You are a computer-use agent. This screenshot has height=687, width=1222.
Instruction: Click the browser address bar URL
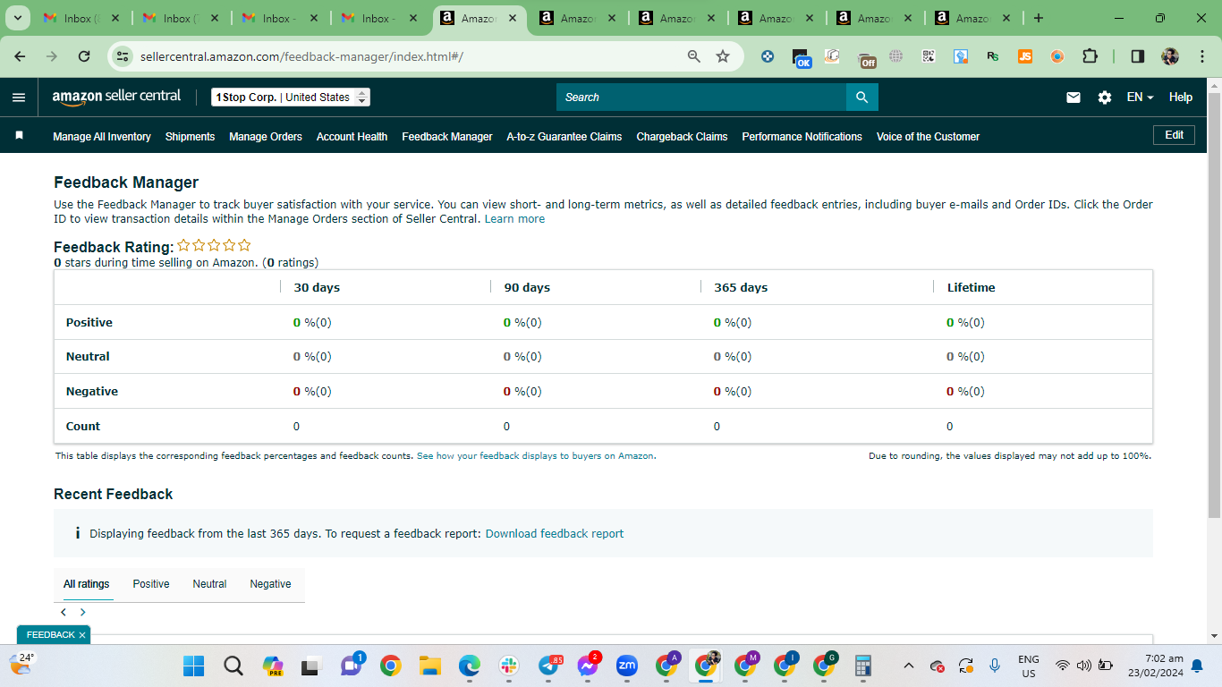pos(301,56)
